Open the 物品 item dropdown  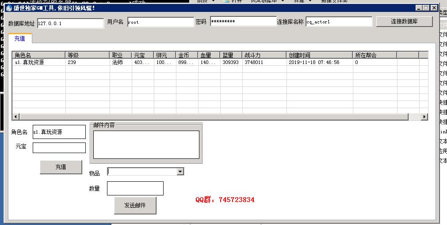pyautogui.click(x=180, y=172)
